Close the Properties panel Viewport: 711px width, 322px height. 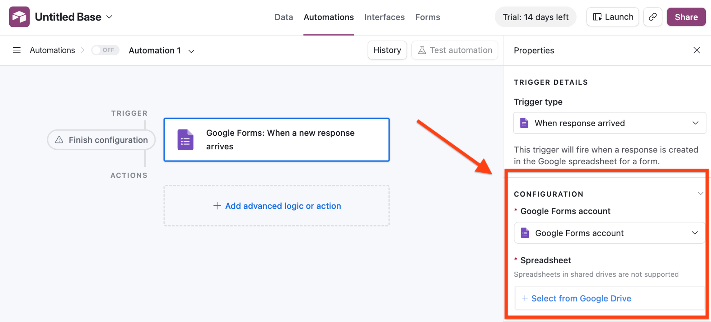(x=697, y=50)
